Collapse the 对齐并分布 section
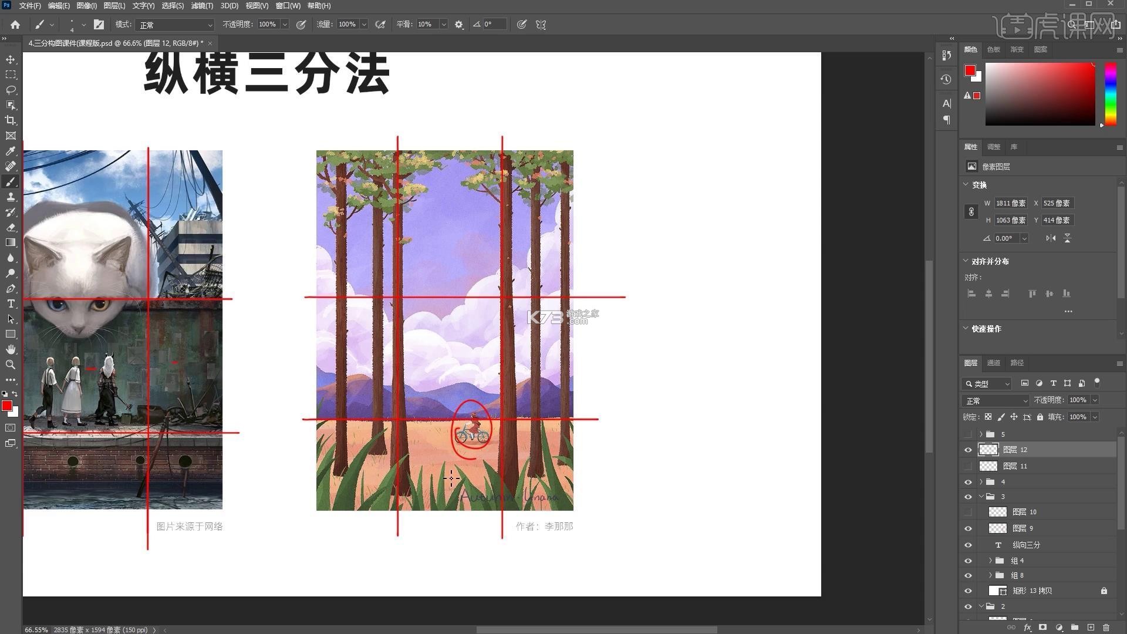Image resolution: width=1127 pixels, height=634 pixels. 966,261
